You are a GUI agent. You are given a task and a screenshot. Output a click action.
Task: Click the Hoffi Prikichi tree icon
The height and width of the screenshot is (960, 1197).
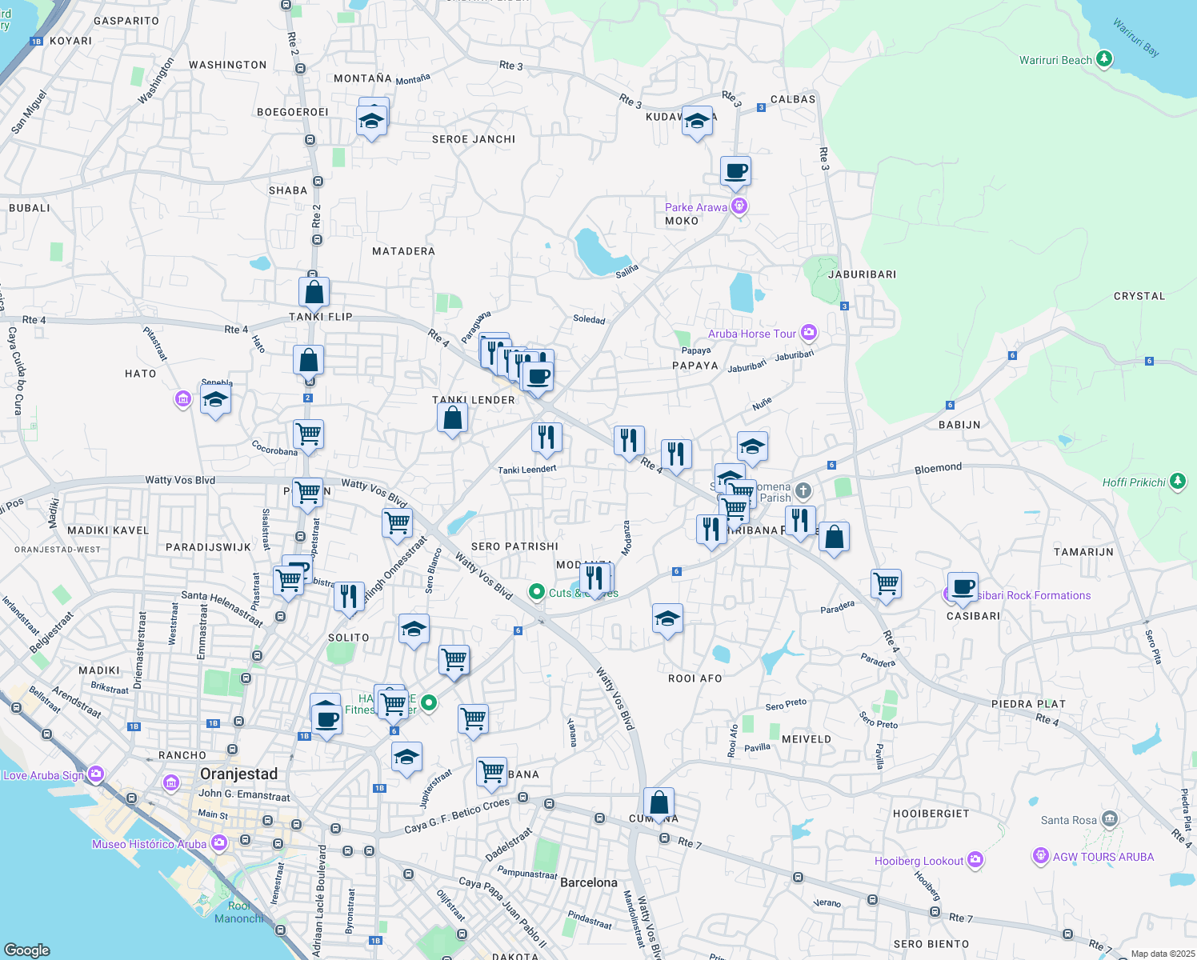point(1178,482)
